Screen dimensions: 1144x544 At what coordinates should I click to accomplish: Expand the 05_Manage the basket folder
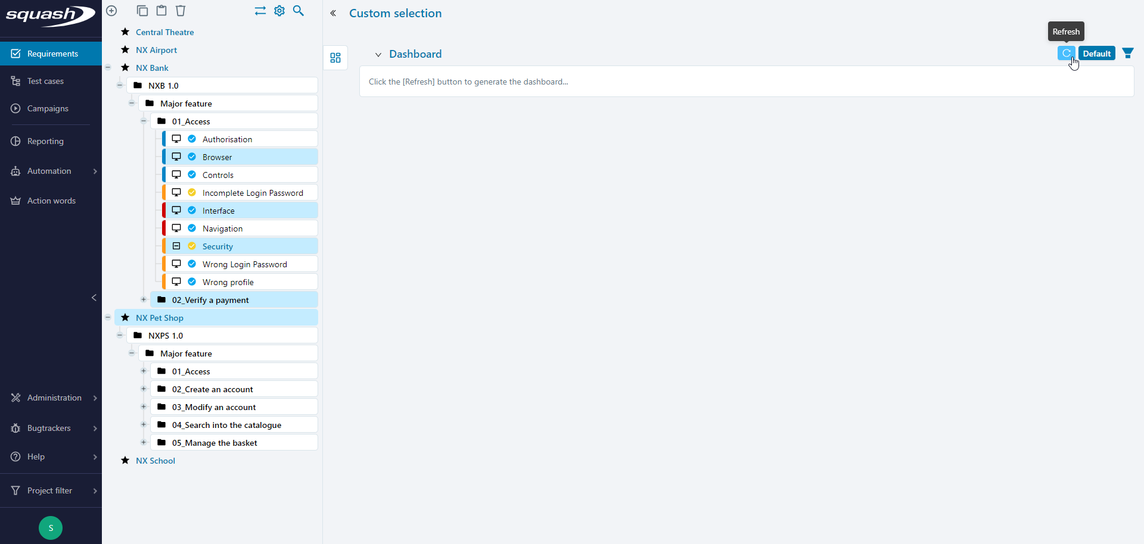click(144, 442)
